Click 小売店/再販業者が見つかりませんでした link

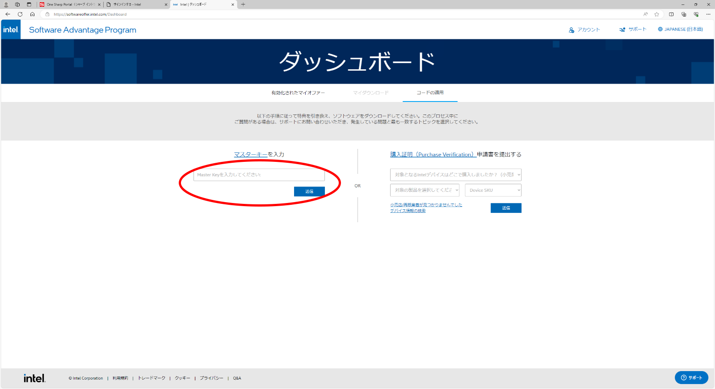point(426,205)
